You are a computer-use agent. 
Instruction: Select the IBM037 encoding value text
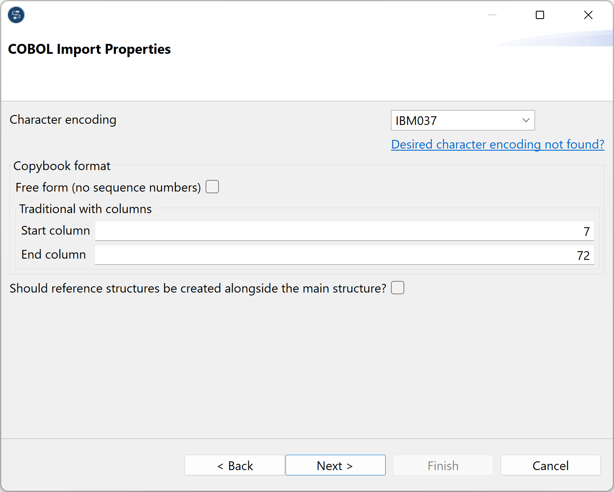coord(416,120)
